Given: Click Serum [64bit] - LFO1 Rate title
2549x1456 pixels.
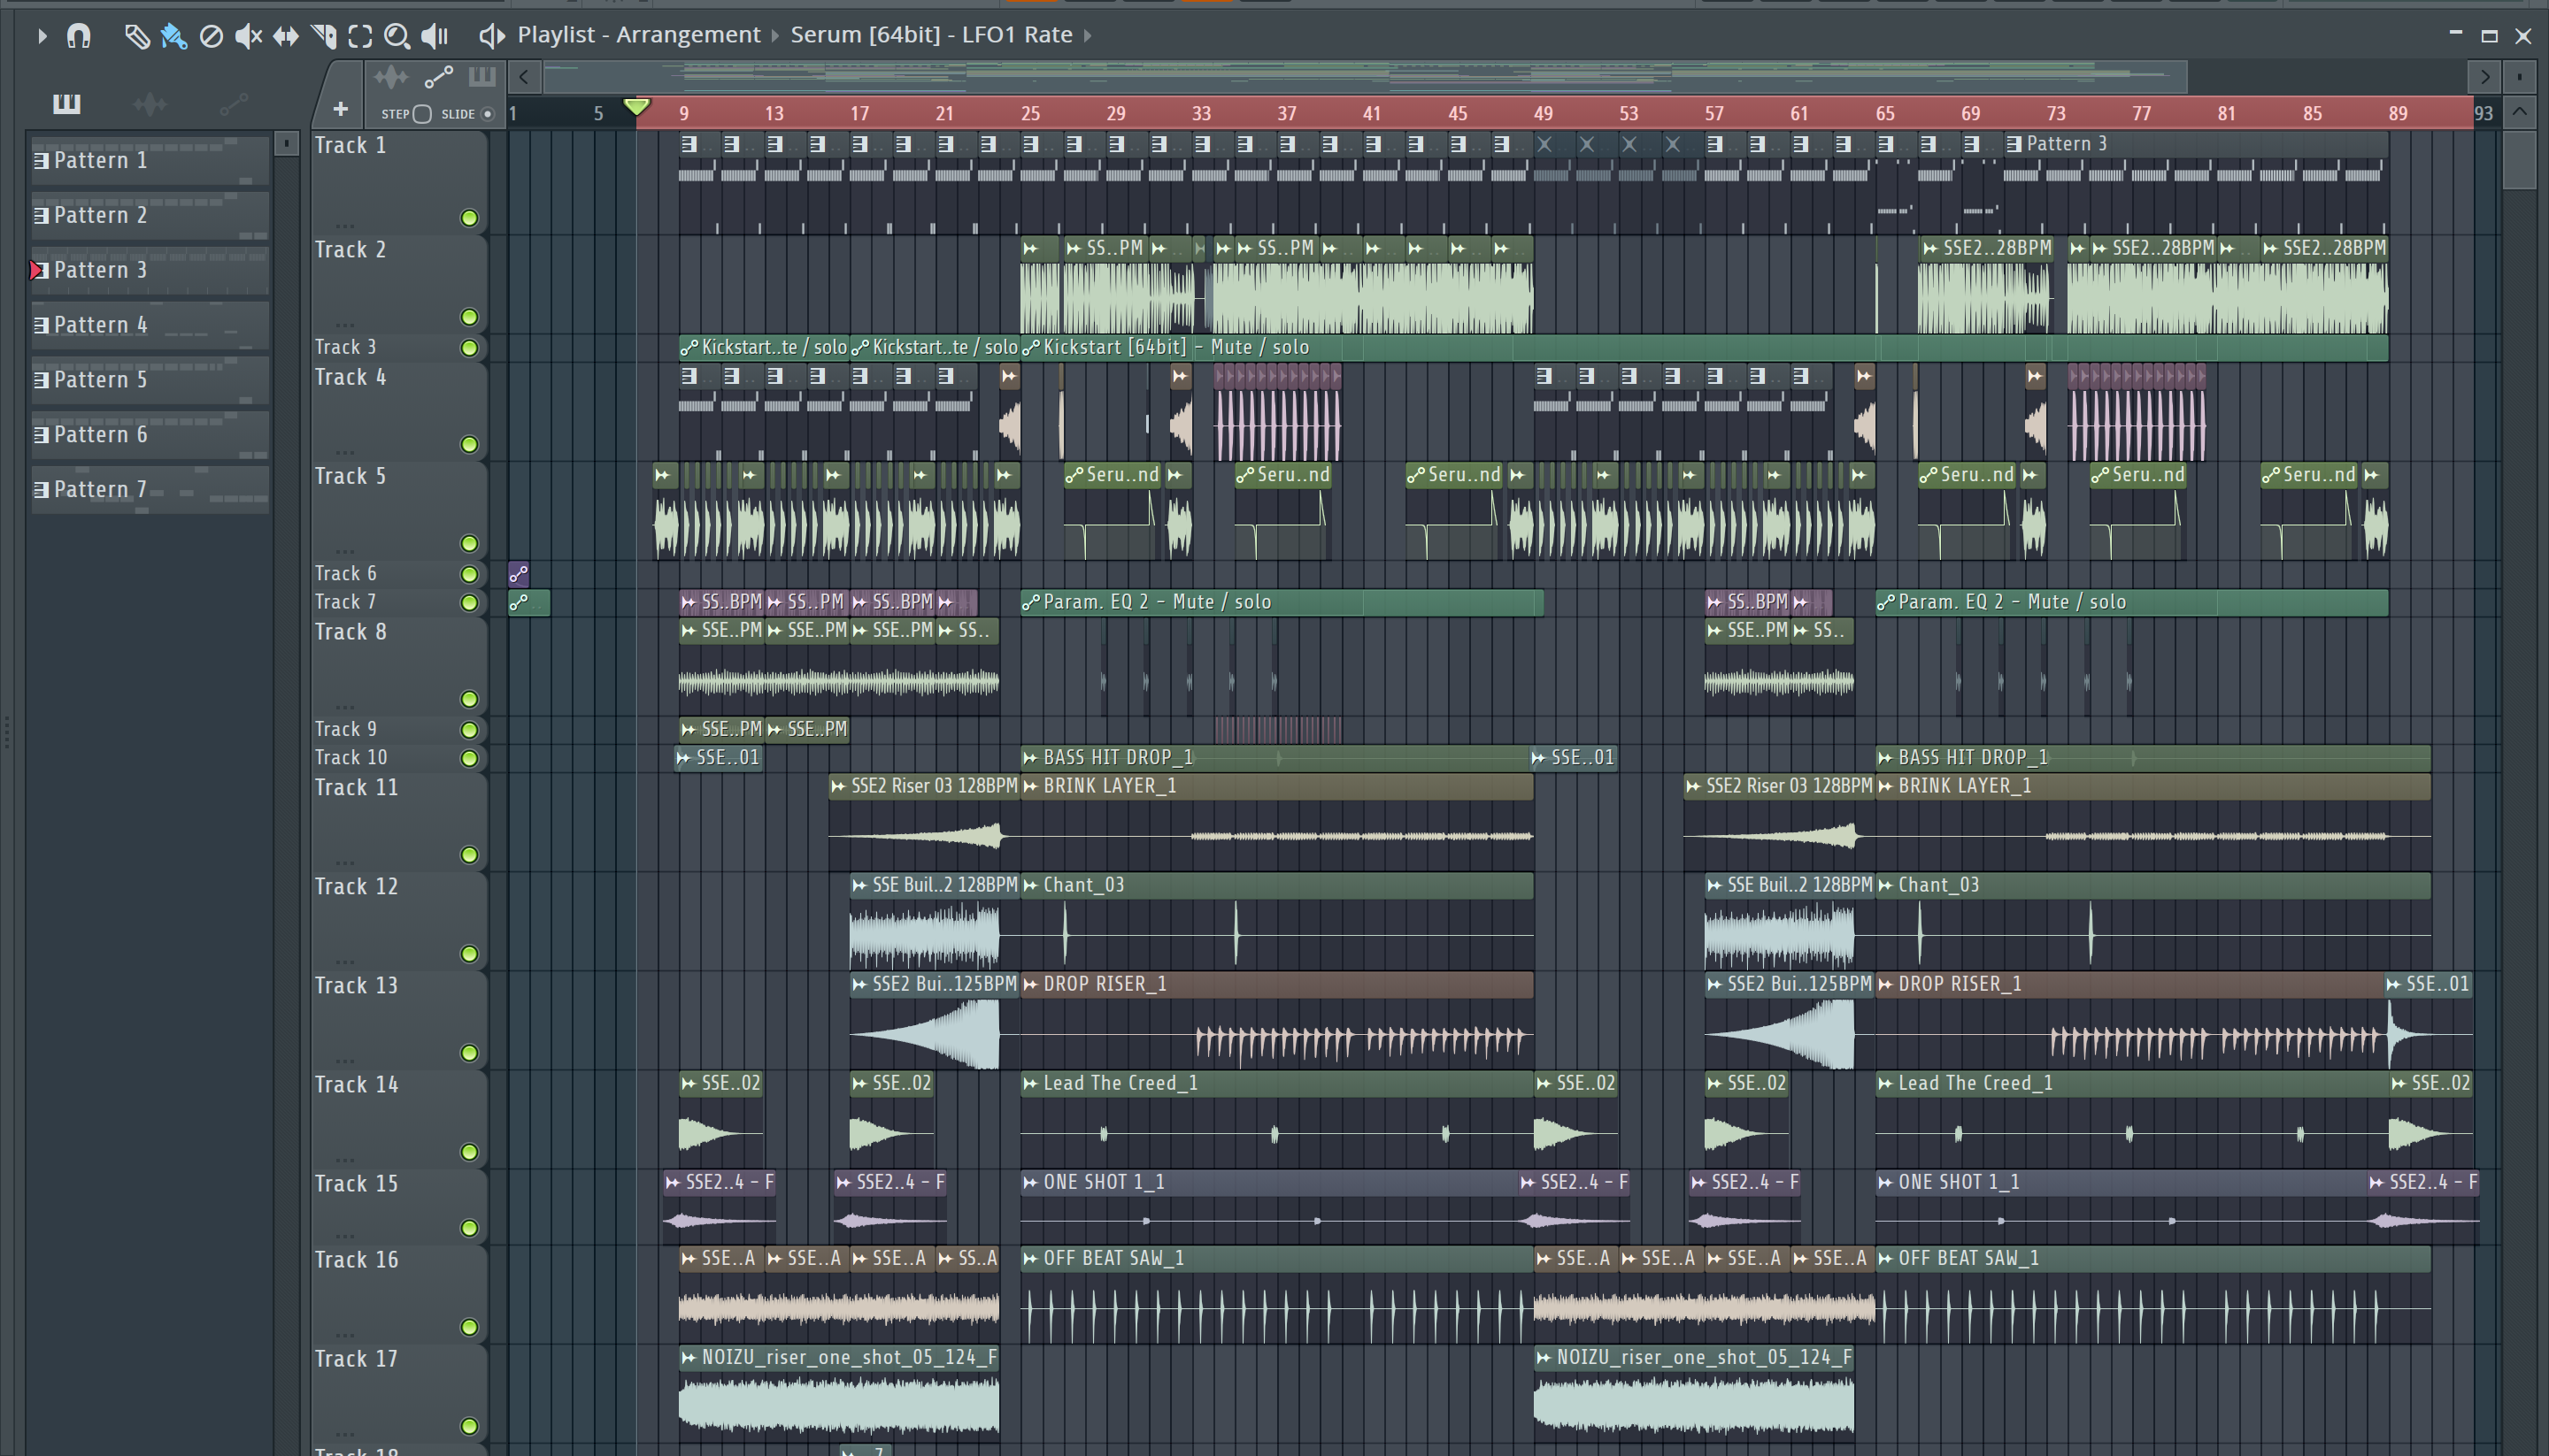Looking at the screenshot, I should tap(931, 35).
